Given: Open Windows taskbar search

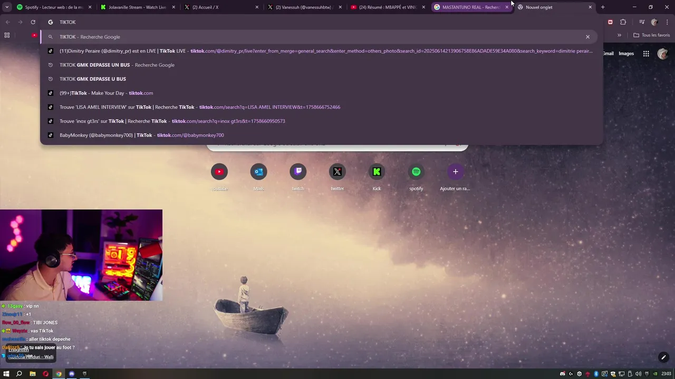Looking at the screenshot, I should pos(19,374).
